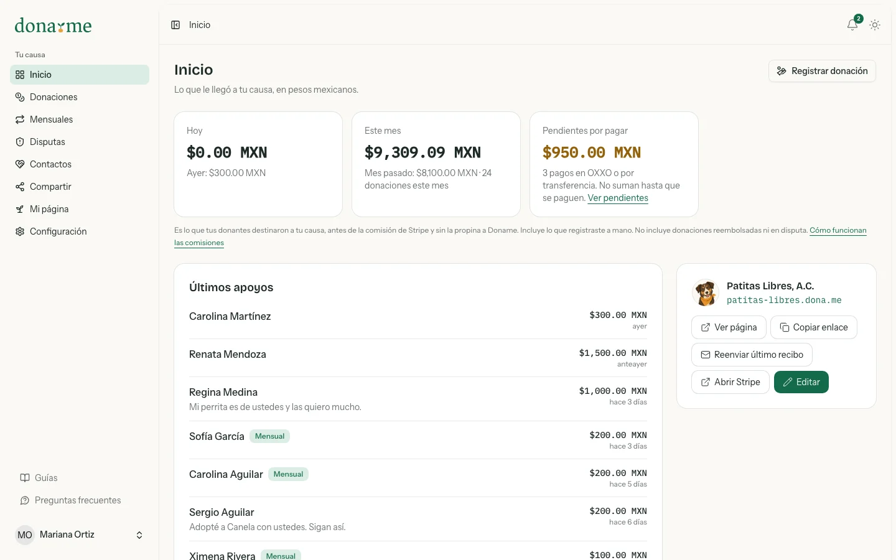896x560 pixels.
Task: Open Regina Medina's donation row
Action: tap(418, 399)
